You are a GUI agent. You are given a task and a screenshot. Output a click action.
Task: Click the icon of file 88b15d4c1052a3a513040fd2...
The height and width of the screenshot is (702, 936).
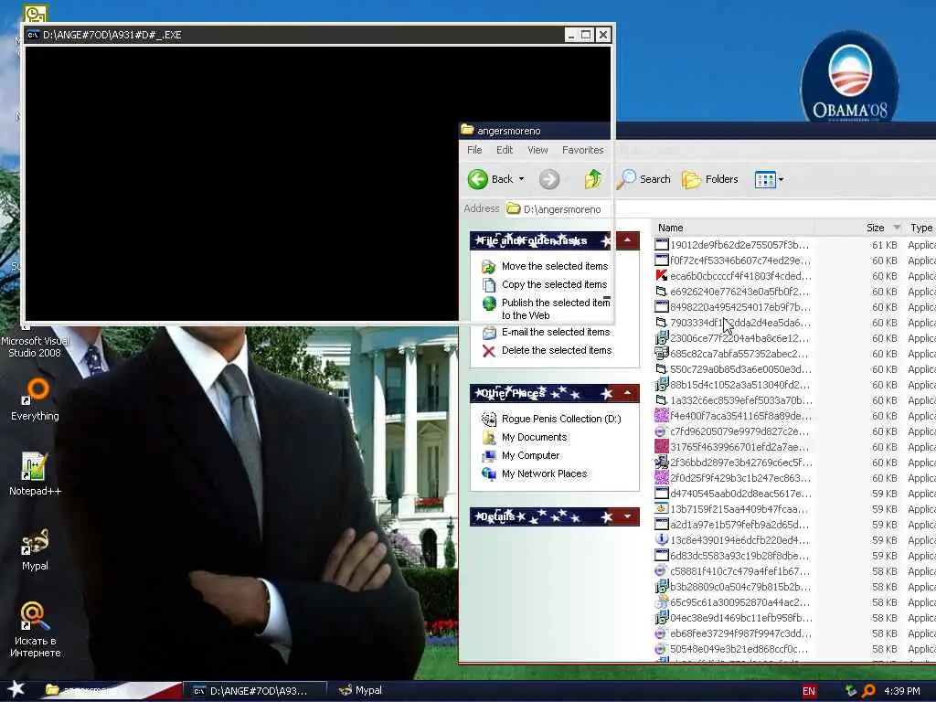tap(662, 385)
